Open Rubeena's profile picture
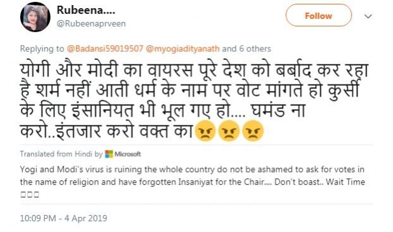The height and width of the screenshot is (232, 393). click(x=35, y=17)
